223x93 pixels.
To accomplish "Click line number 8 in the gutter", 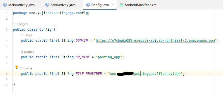I will 7,74.
